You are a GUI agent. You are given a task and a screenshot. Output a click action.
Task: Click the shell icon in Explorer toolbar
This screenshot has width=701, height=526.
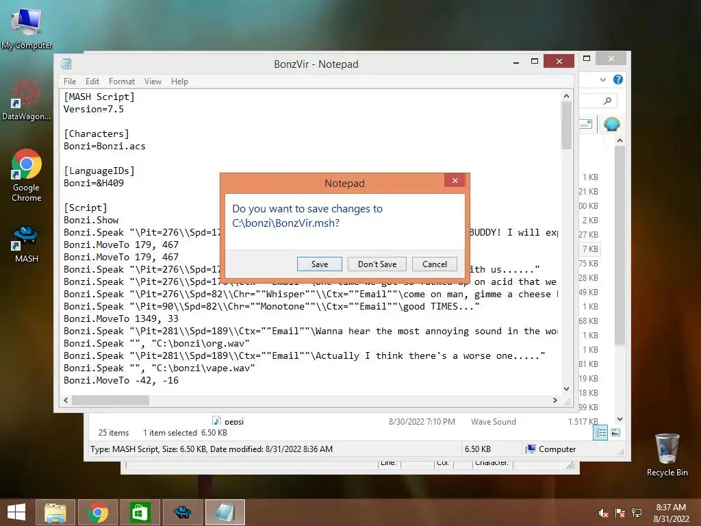[611, 124]
